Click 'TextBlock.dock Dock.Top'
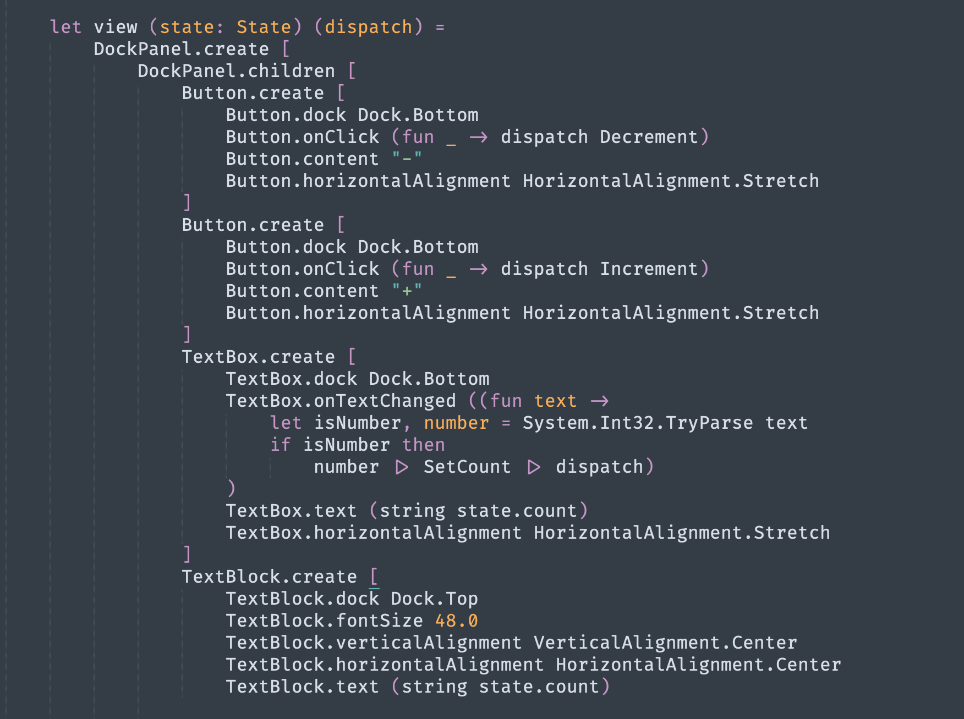The width and height of the screenshot is (964, 719). [352, 599]
